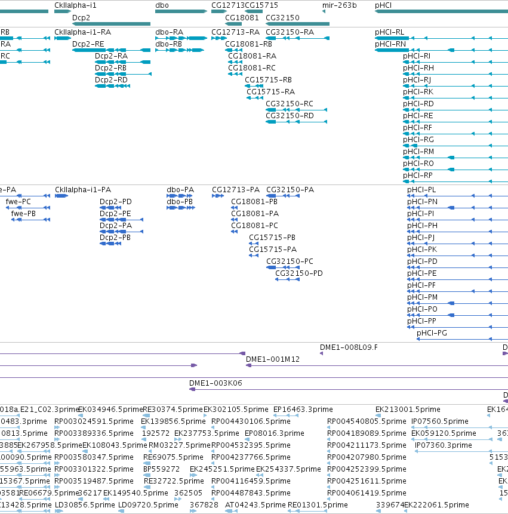Click transcript label dbo-RA
508x514 pixels.
click(169, 32)
